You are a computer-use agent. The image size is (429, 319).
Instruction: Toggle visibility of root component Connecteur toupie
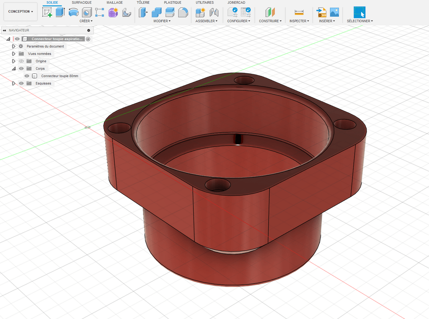coord(17,39)
